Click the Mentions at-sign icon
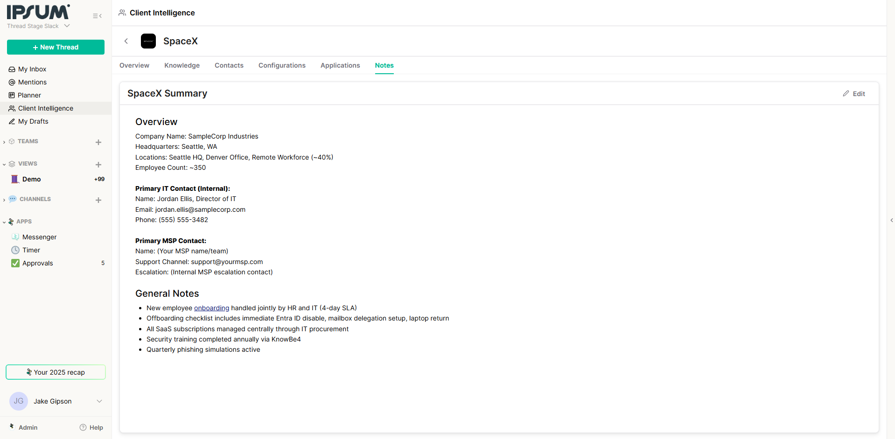The height and width of the screenshot is (439, 895). coord(12,82)
